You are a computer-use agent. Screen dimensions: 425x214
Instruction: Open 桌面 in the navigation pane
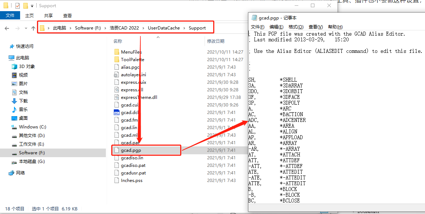tap(23, 118)
